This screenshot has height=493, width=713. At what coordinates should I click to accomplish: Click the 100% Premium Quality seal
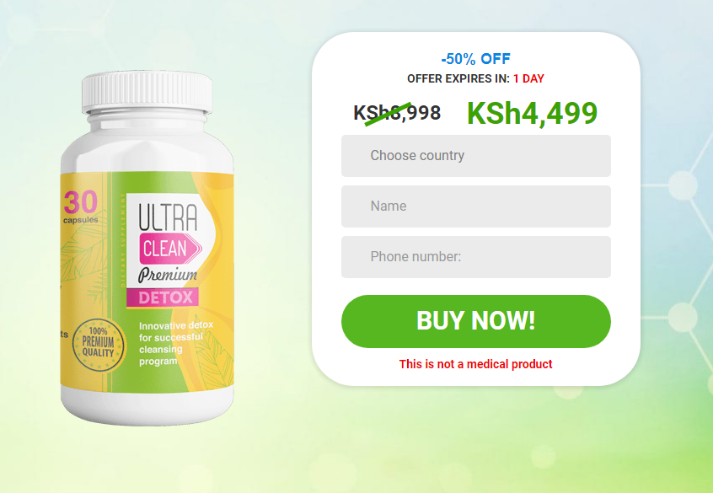[x=99, y=345]
